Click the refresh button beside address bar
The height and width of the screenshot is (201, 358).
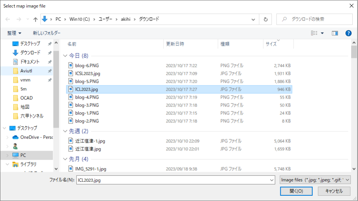pyautogui.click(x=266, y=19)
